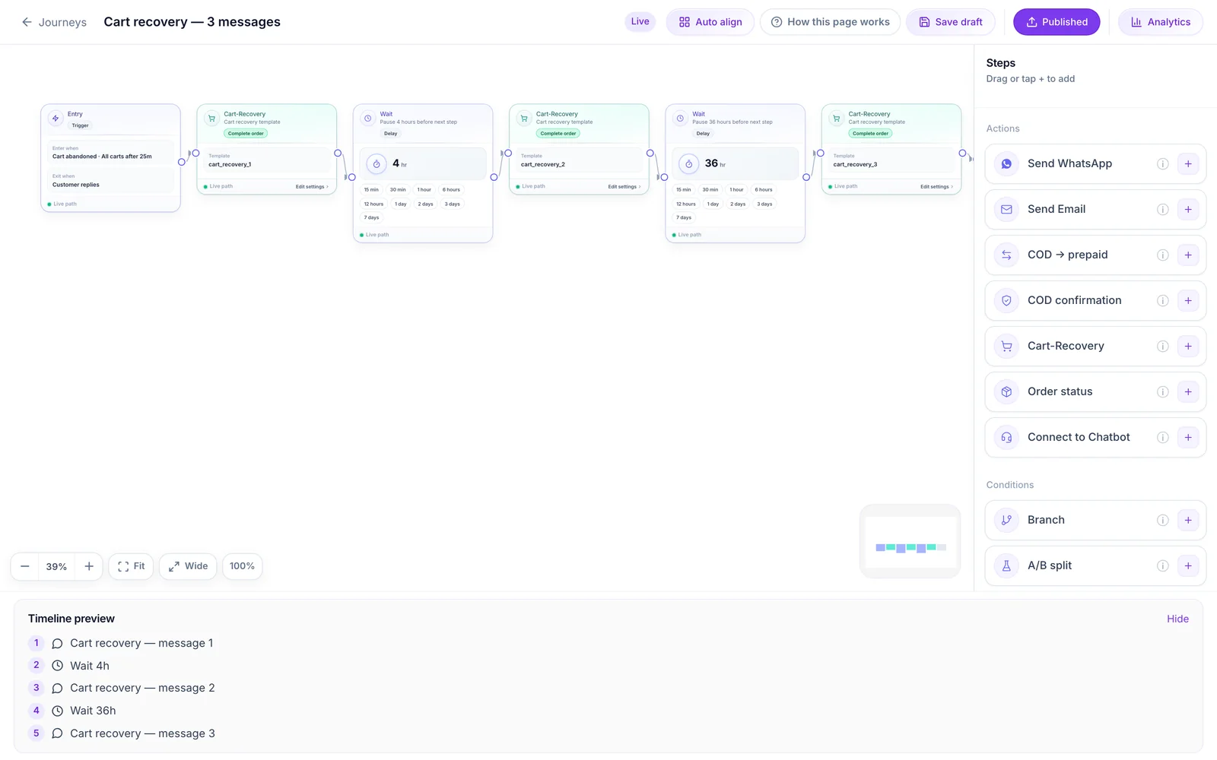Image resolution: width=1217 pixels, height=760 pixels.
Task: Click the Published button
Action: 1057,22
